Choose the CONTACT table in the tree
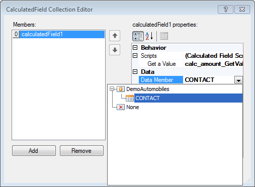Viewport: 255px width, 187px height. (189, 98)
